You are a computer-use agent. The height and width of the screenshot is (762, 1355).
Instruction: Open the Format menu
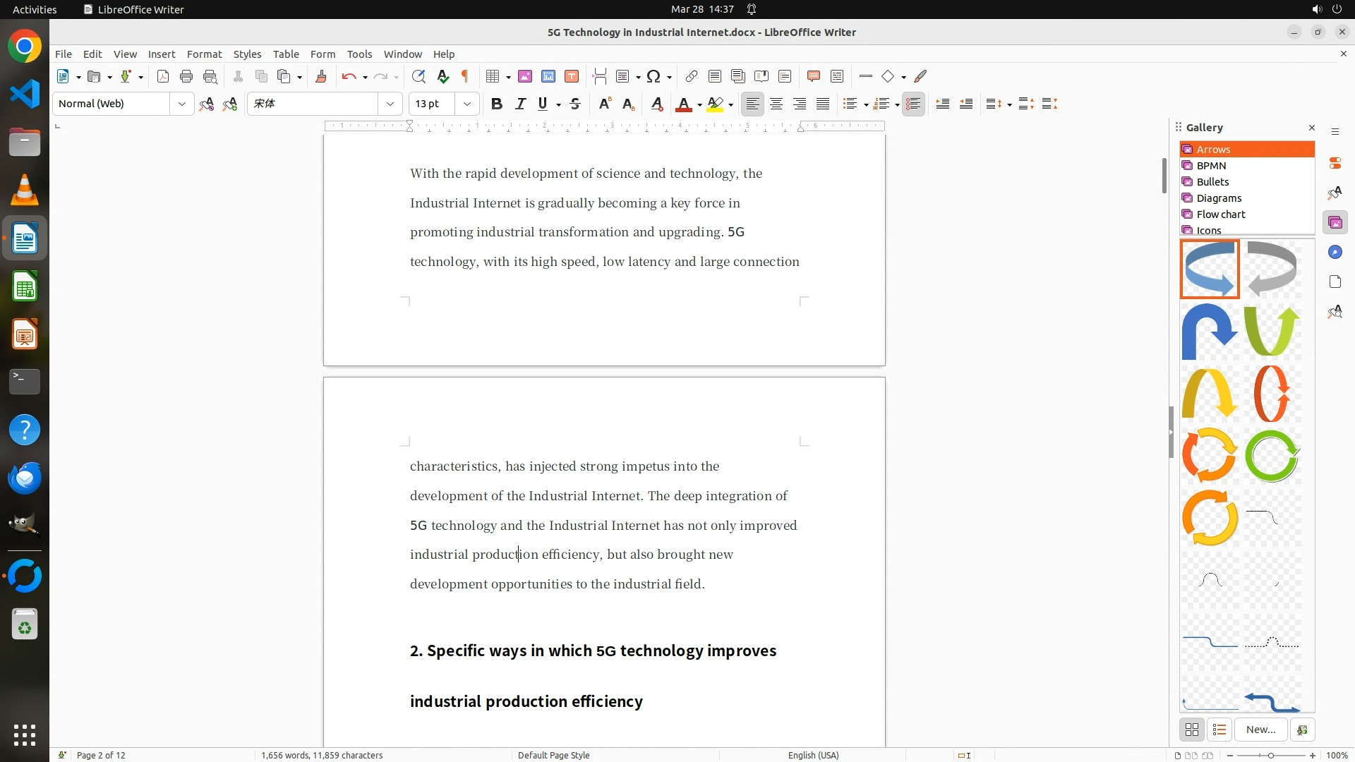click(204, 54)
